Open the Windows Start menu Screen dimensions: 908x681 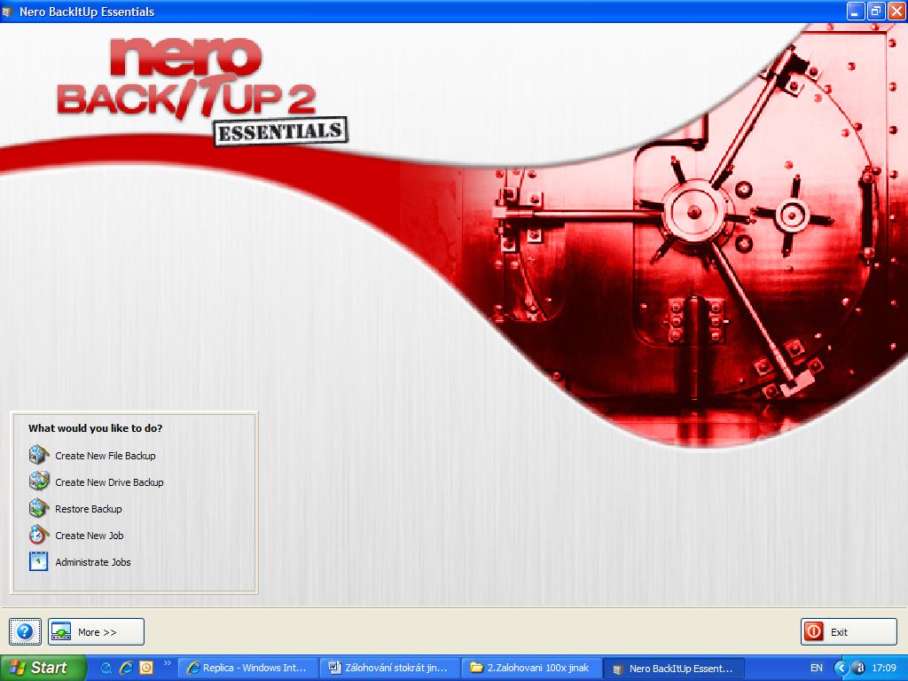43,668
